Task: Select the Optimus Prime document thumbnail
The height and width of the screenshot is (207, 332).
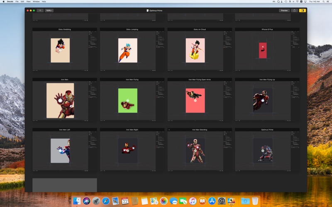Action: click(x=267, y=150)
